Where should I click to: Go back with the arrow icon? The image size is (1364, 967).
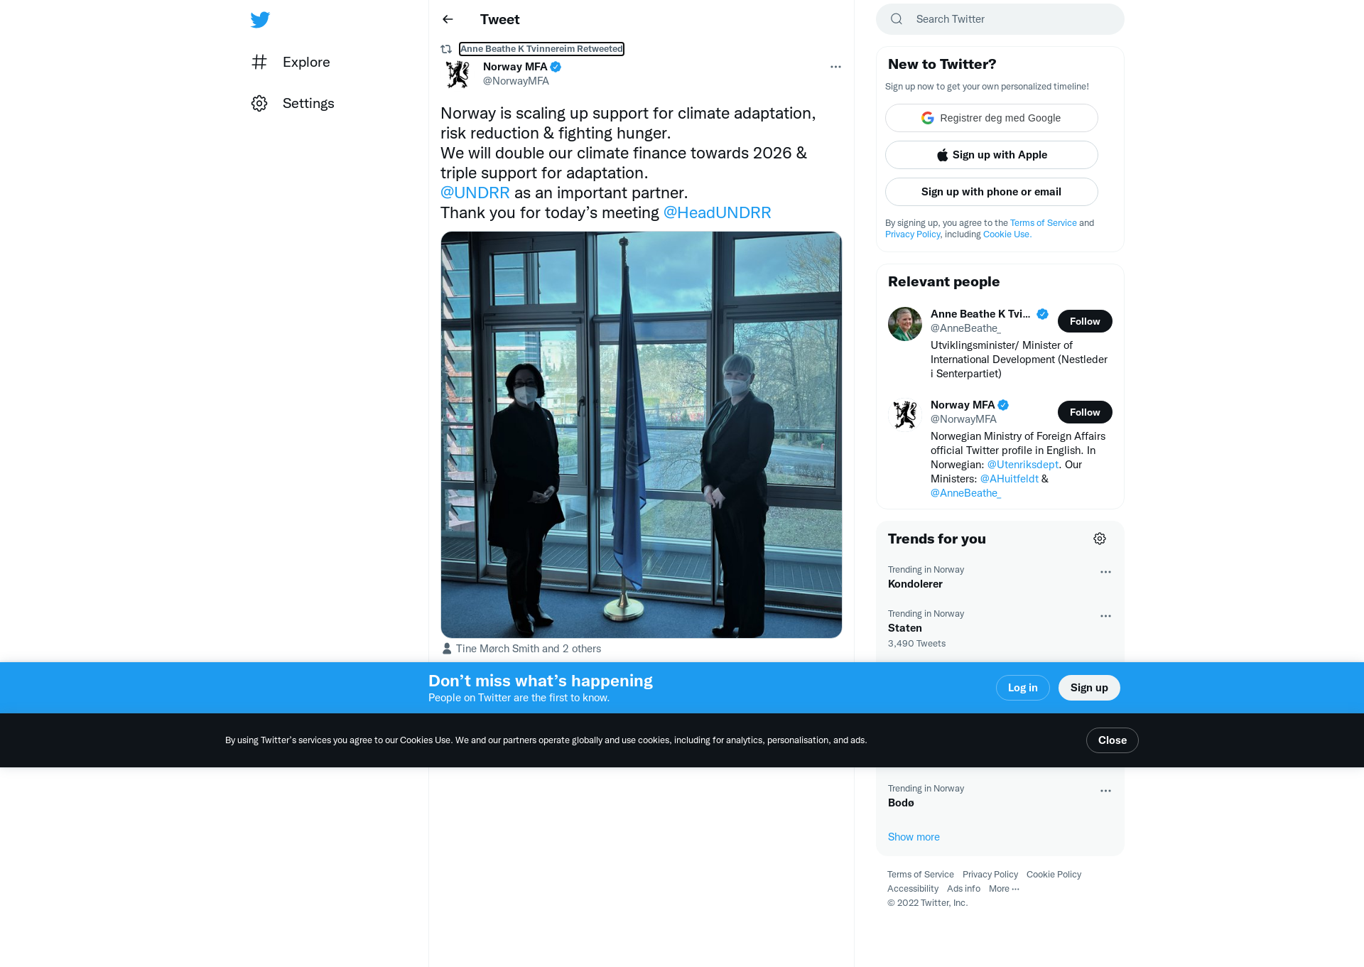pyautogui.click(x=448, y=19)
